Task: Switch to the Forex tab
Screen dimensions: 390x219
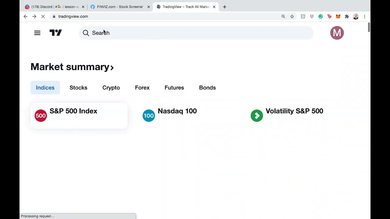Action: pos(142,88)
